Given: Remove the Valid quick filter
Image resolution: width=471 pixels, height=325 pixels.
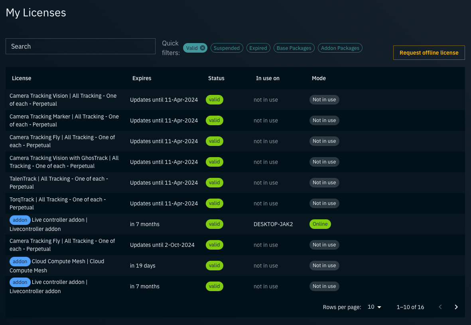Looking at the screenshot, I should [203, 47].
